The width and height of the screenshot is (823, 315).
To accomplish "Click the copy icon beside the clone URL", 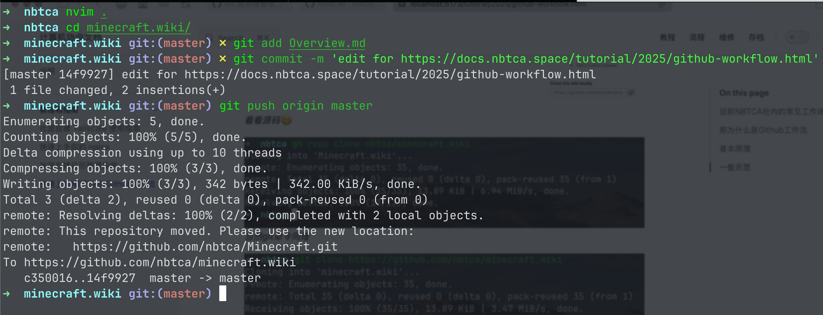I will 631,93.
